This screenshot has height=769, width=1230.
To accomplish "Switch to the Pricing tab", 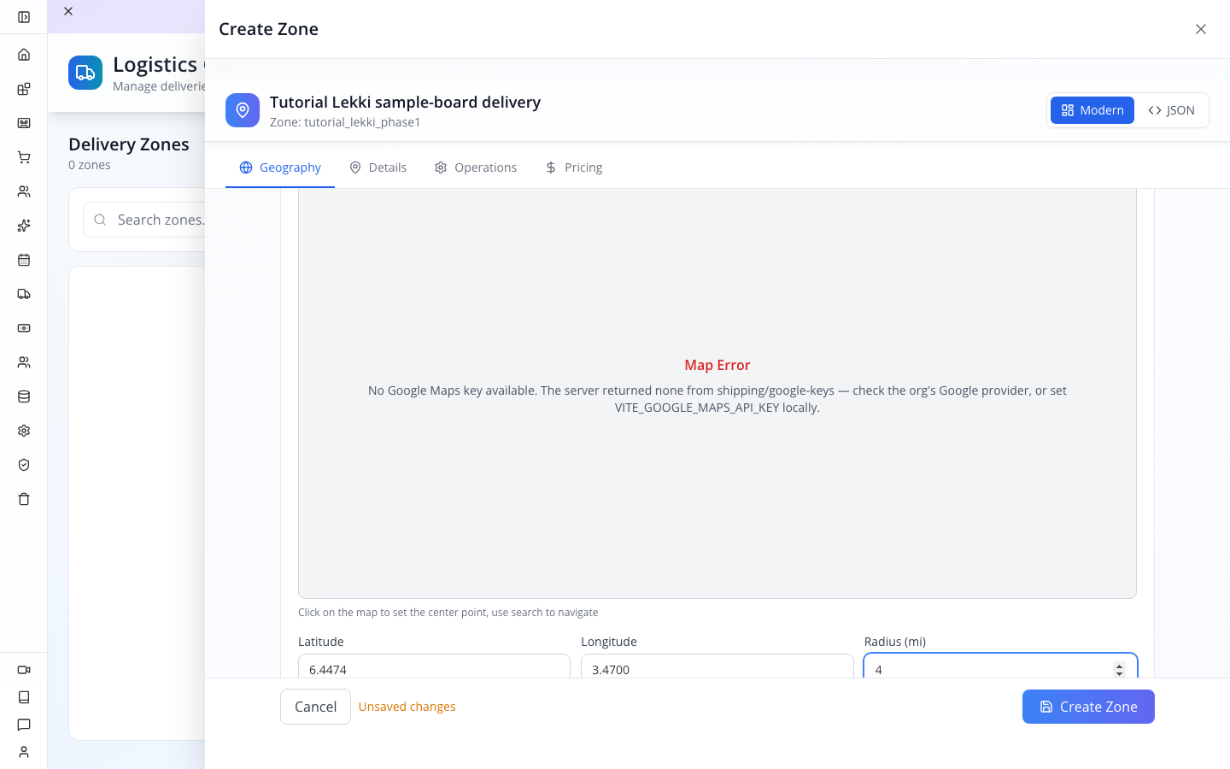I will pos(574,167).
